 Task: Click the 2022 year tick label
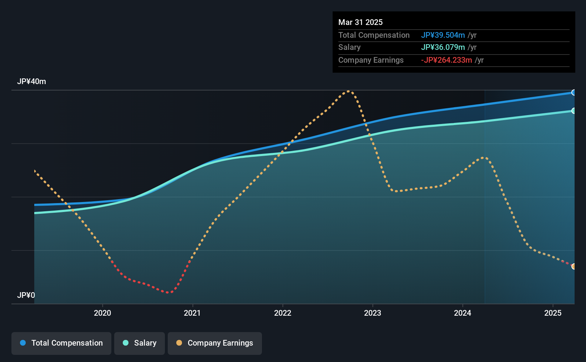[283, 313]
